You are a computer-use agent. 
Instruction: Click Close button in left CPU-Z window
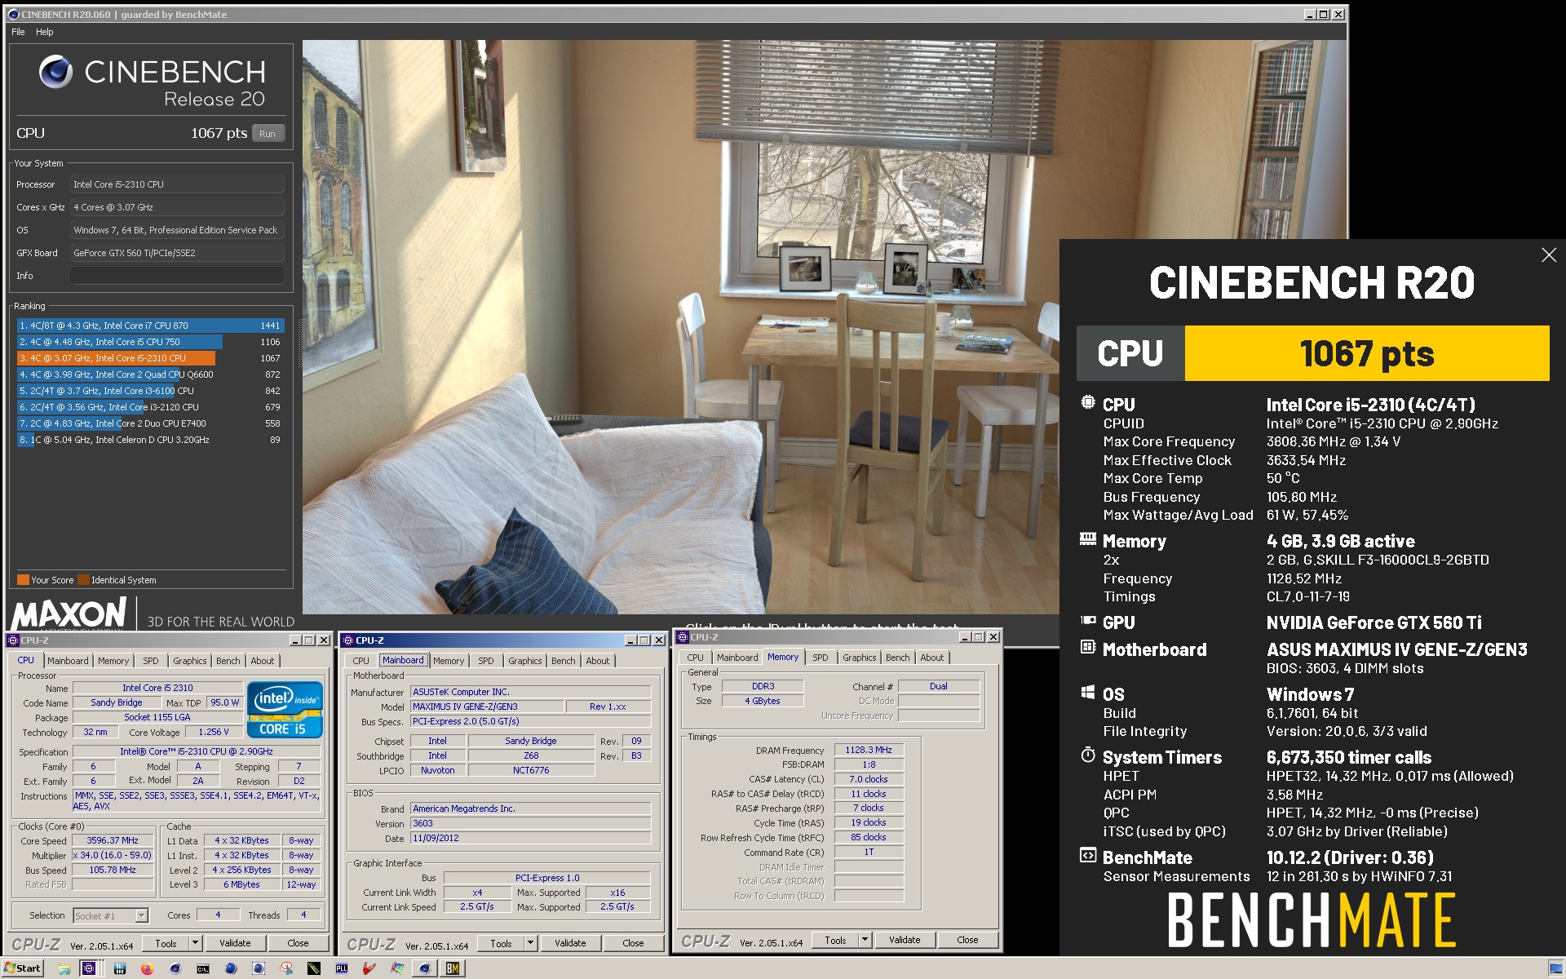point(298,943)
